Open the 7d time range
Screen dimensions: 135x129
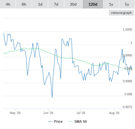point(56,4)
